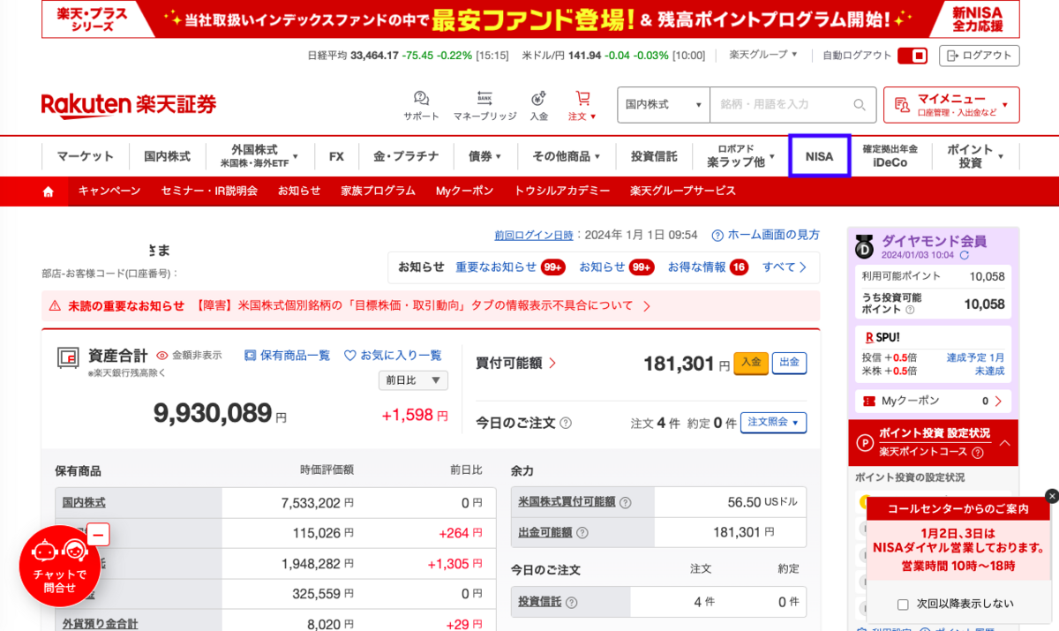Click the ログアウト button
This screenshot has height=631, width=1059.
[979, 56]
